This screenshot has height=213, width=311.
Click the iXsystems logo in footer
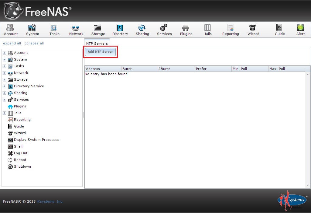(292, 201)
